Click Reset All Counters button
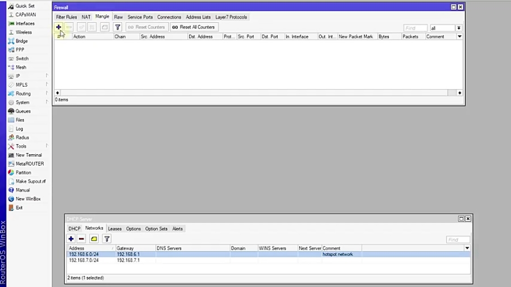Viewport: 511px width, 287px height. (194, 27)
